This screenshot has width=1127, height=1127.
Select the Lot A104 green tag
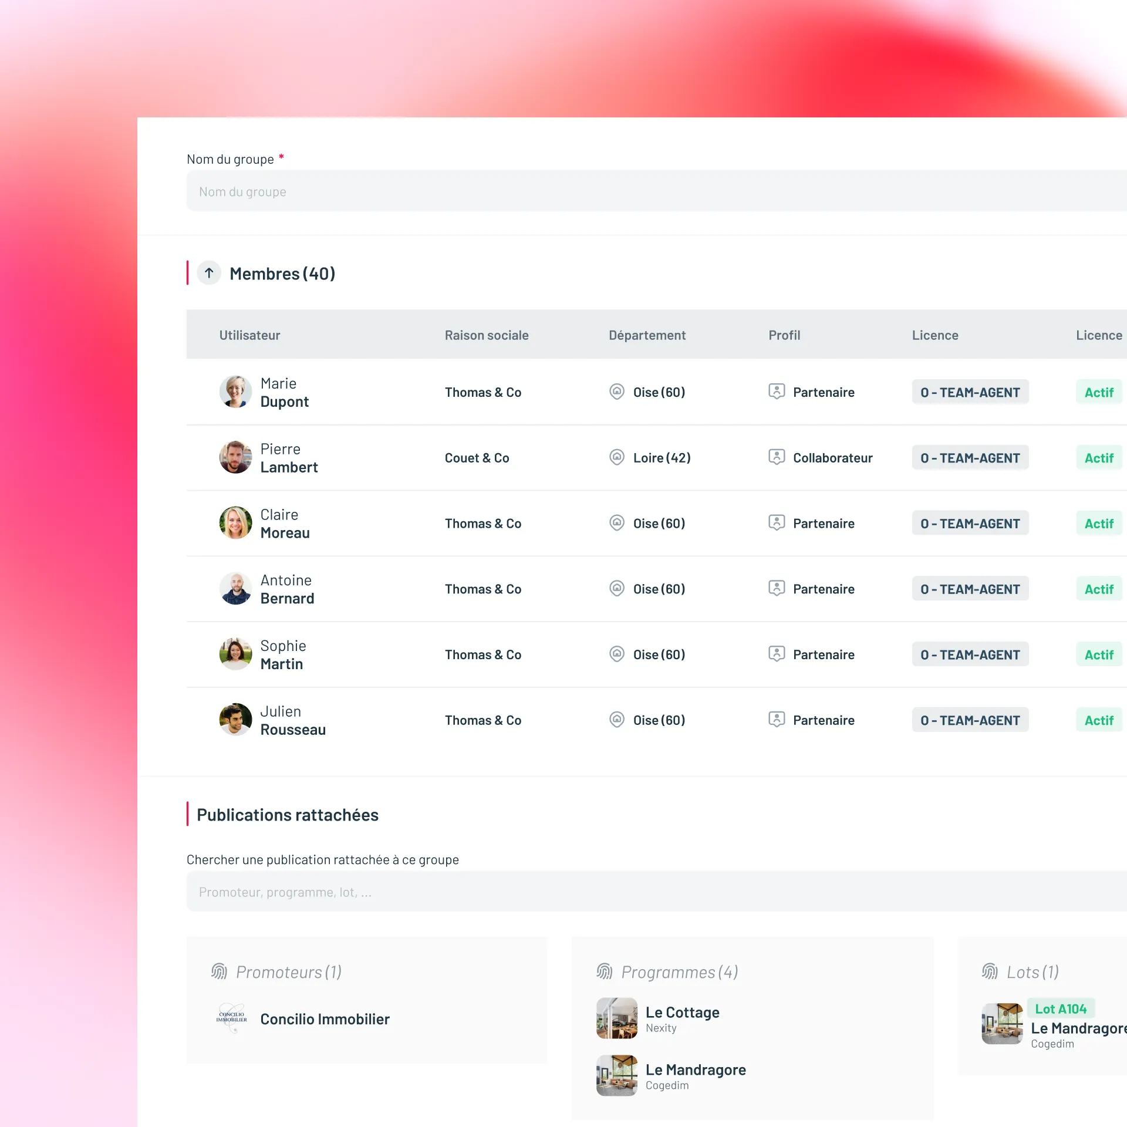click(1061, 1008)
